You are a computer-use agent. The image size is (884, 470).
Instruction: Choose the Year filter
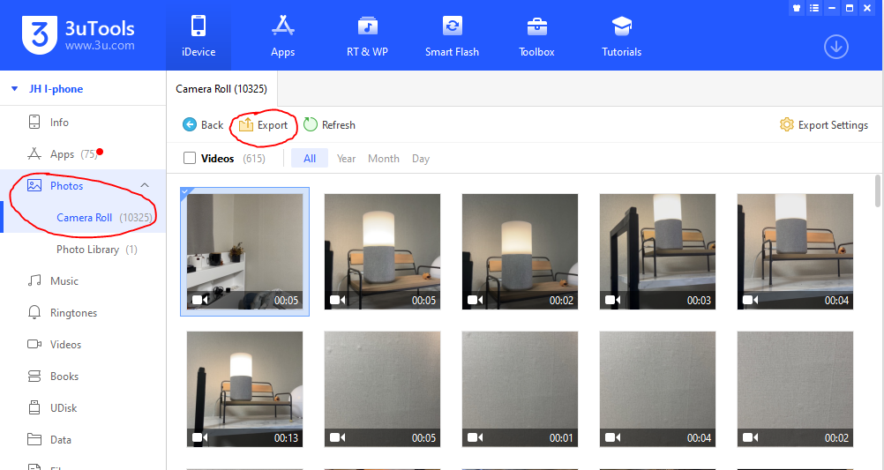346,159
